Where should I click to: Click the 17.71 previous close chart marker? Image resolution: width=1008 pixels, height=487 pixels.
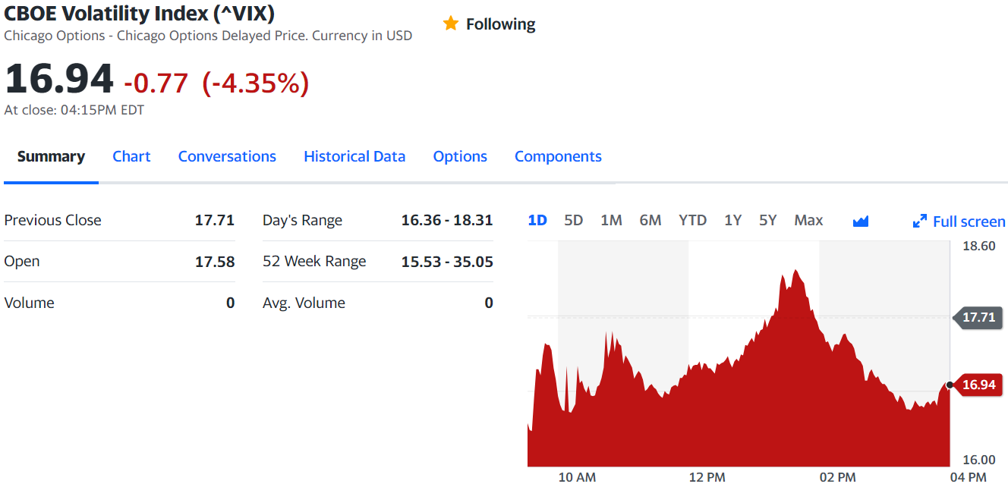point(978,317)
